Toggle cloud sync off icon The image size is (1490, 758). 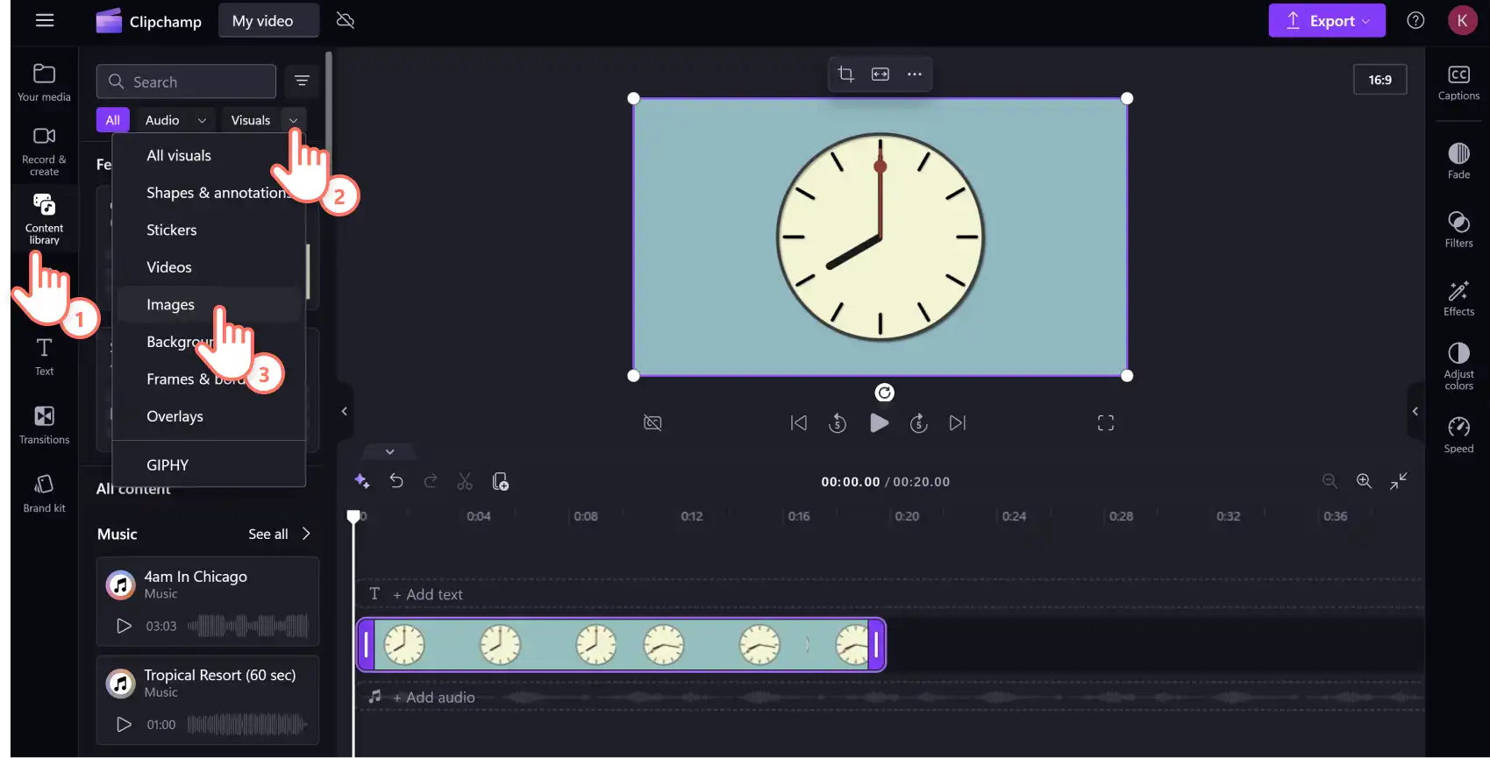point(346,20)
